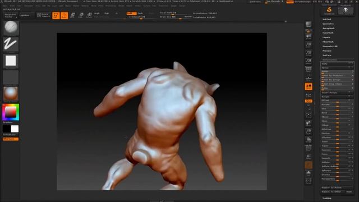Collapse the Deformation sub-palette
This screenshot has height=202, width=359.
coord(330,60)
